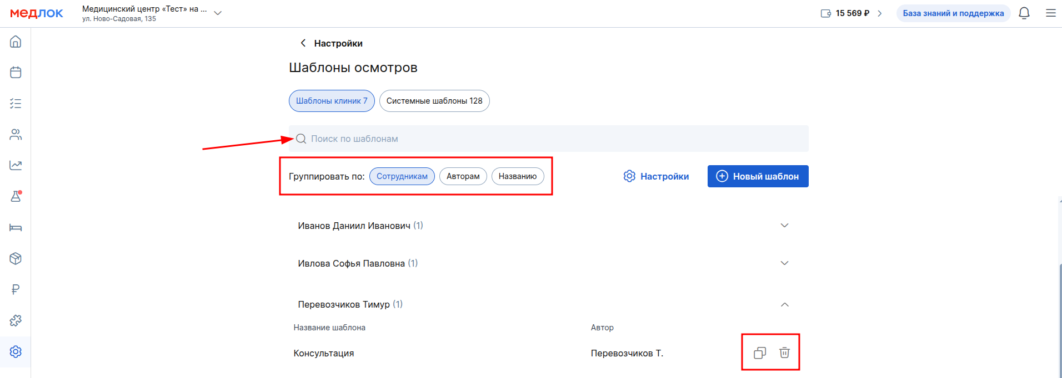This screenshot has height=378, width=1062.
Task: Select the Шаблоны клиник 7 tab
Action: click(x=332, y=101)
